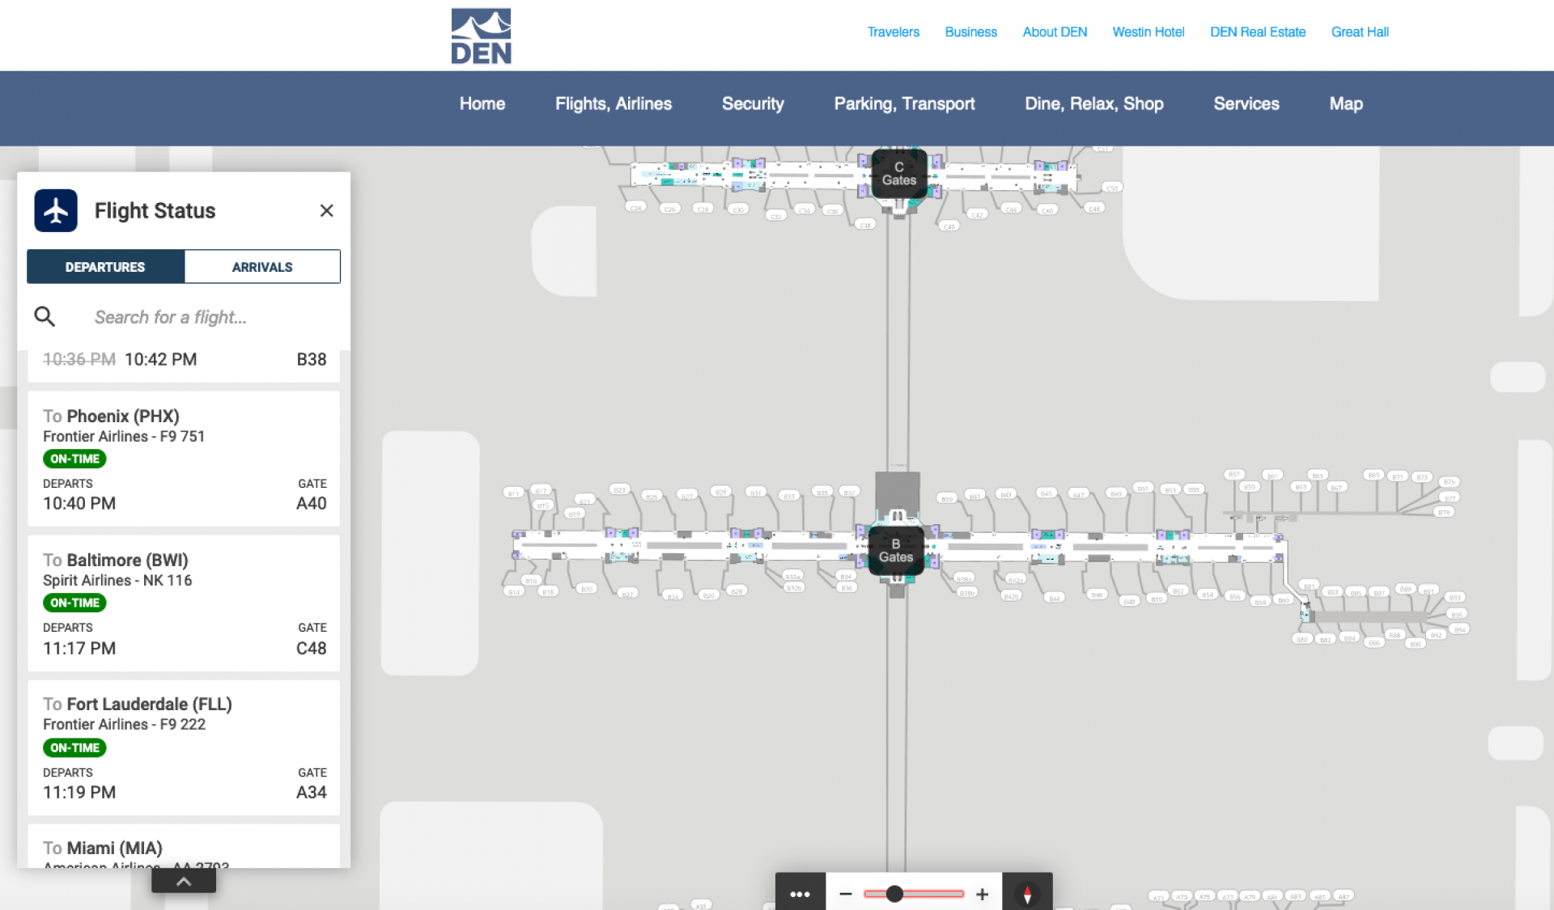Click the DEN airport logo
1554x910 pixels.
(481, 36)
